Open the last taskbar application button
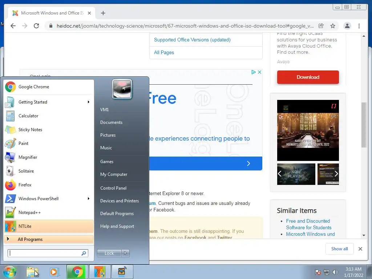372x279 pixels. pos(122,272)
